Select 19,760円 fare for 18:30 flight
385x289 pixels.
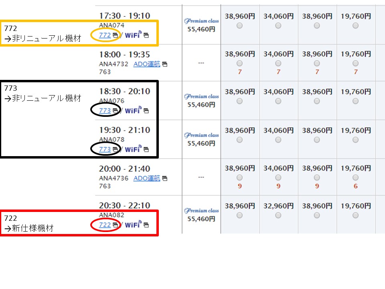pyautogui.click(x=356, y=101)
